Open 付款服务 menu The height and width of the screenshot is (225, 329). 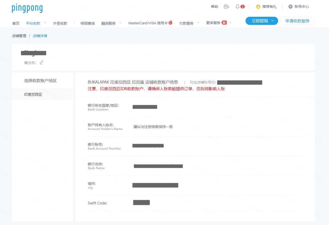click(187, 23)
